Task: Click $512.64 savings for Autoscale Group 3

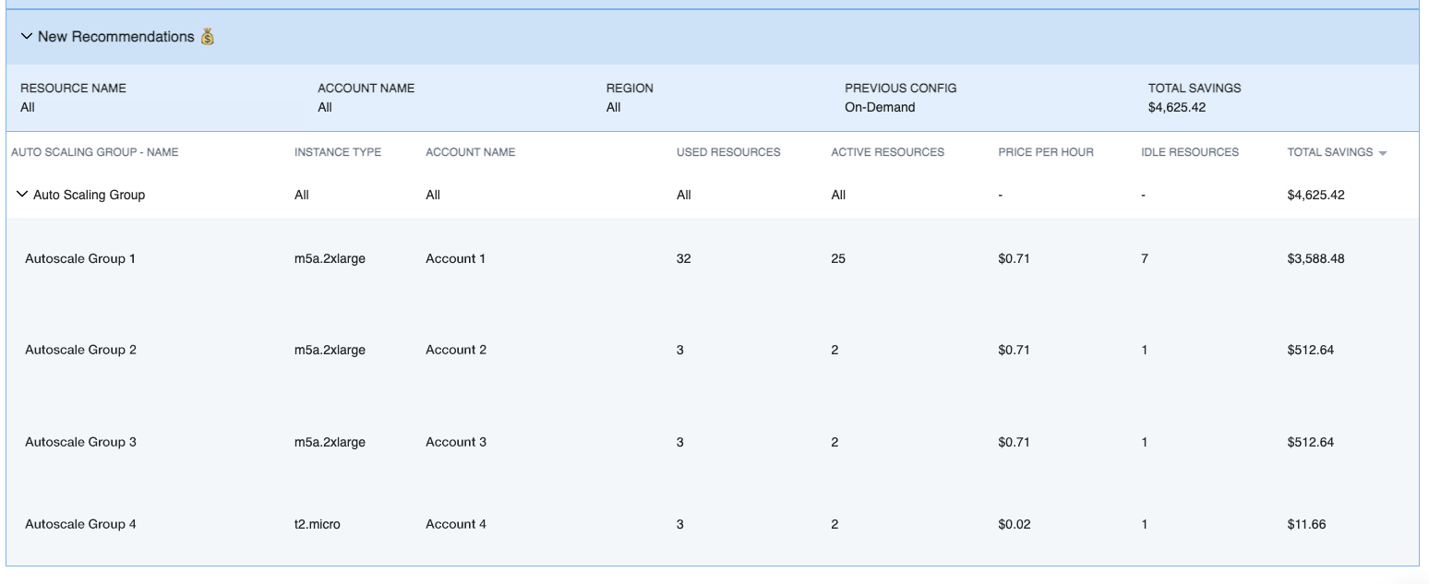Action: [x=1311, y=442]
